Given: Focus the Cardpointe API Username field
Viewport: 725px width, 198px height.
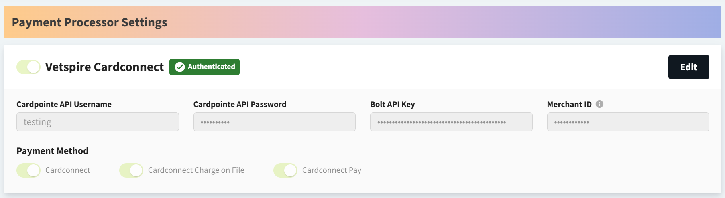Looking at the screenshot, I should (x=98, y=122).
